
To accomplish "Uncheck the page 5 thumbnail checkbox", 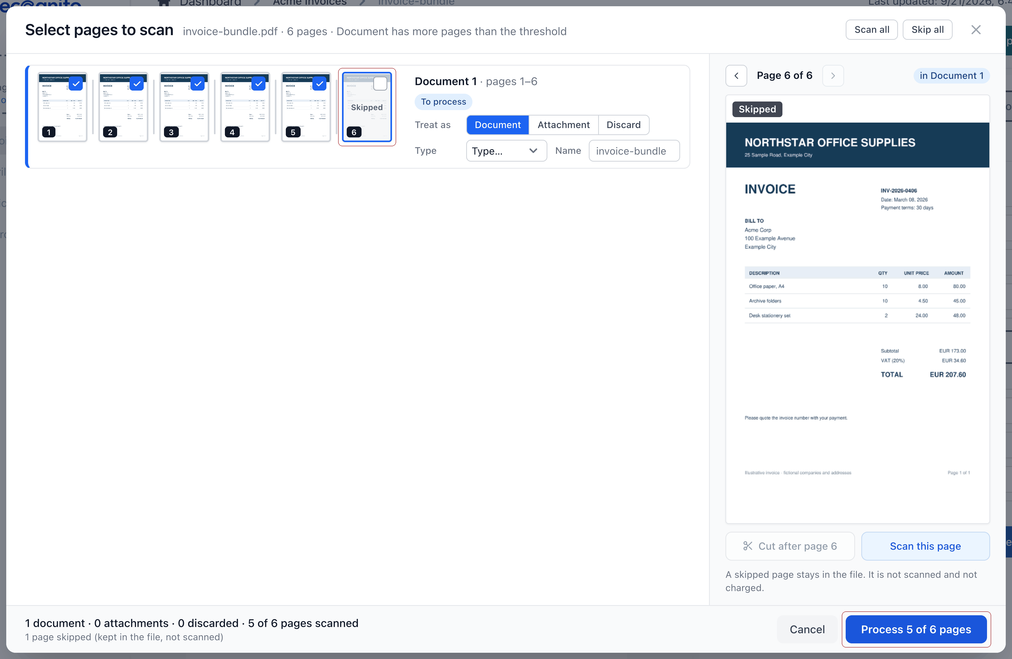I will tap(319, 84).
